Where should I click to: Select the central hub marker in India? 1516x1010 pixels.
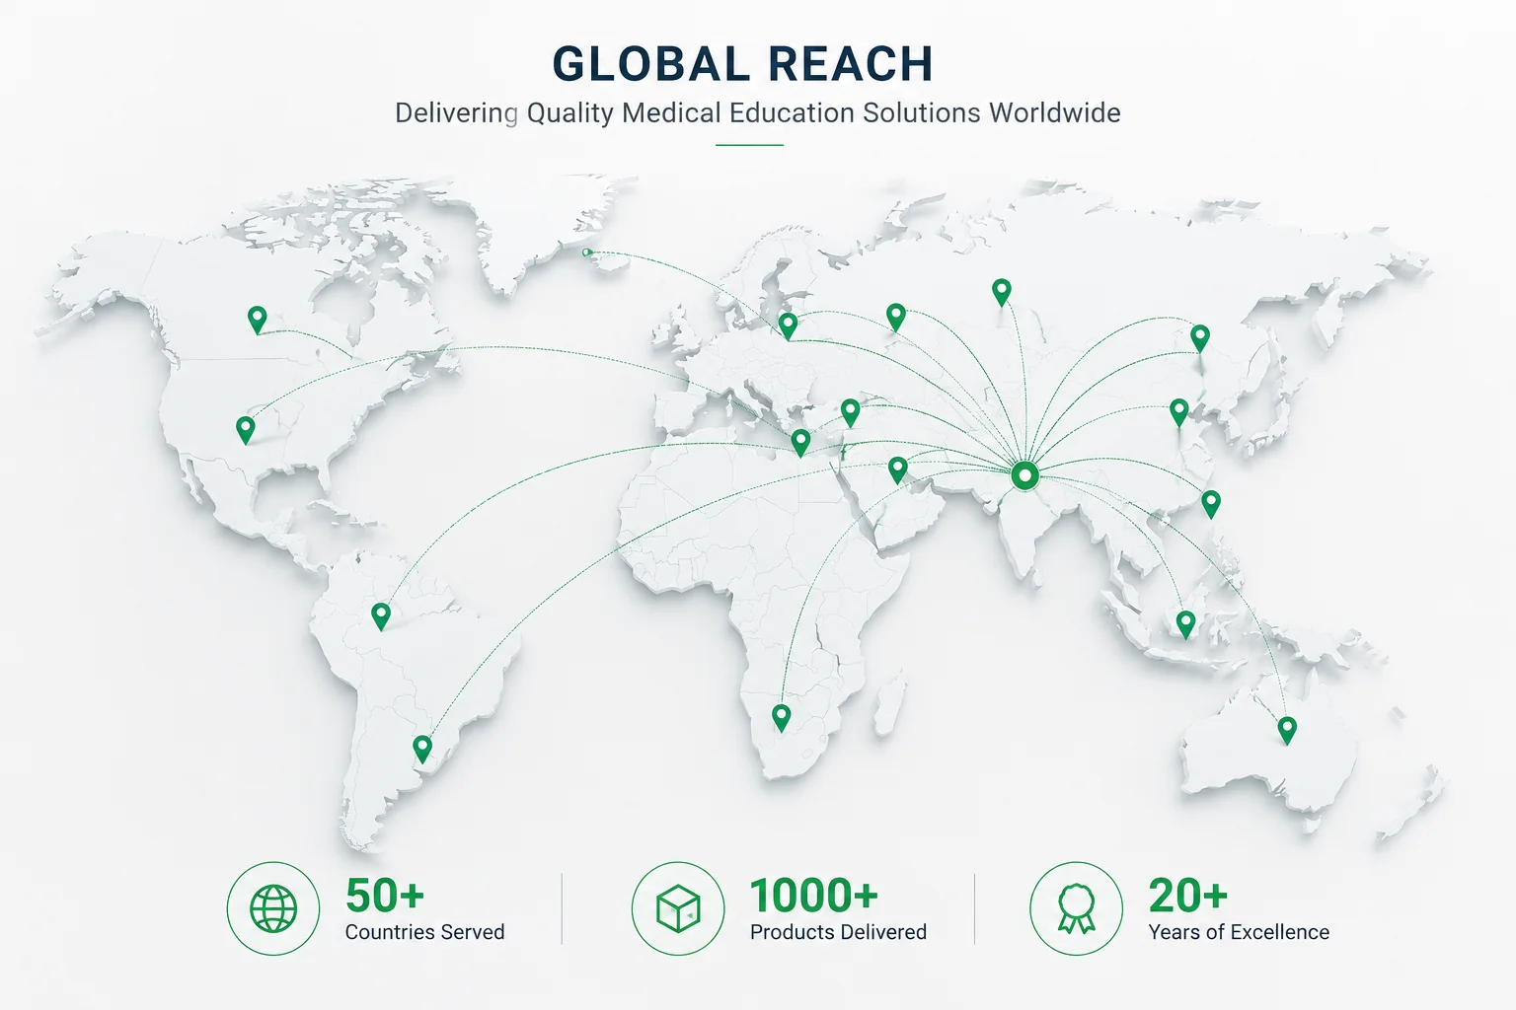click(1025, 476)
